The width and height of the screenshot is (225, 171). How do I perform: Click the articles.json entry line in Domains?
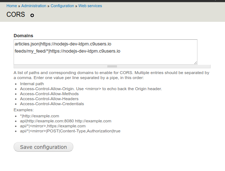coord(63,44)
